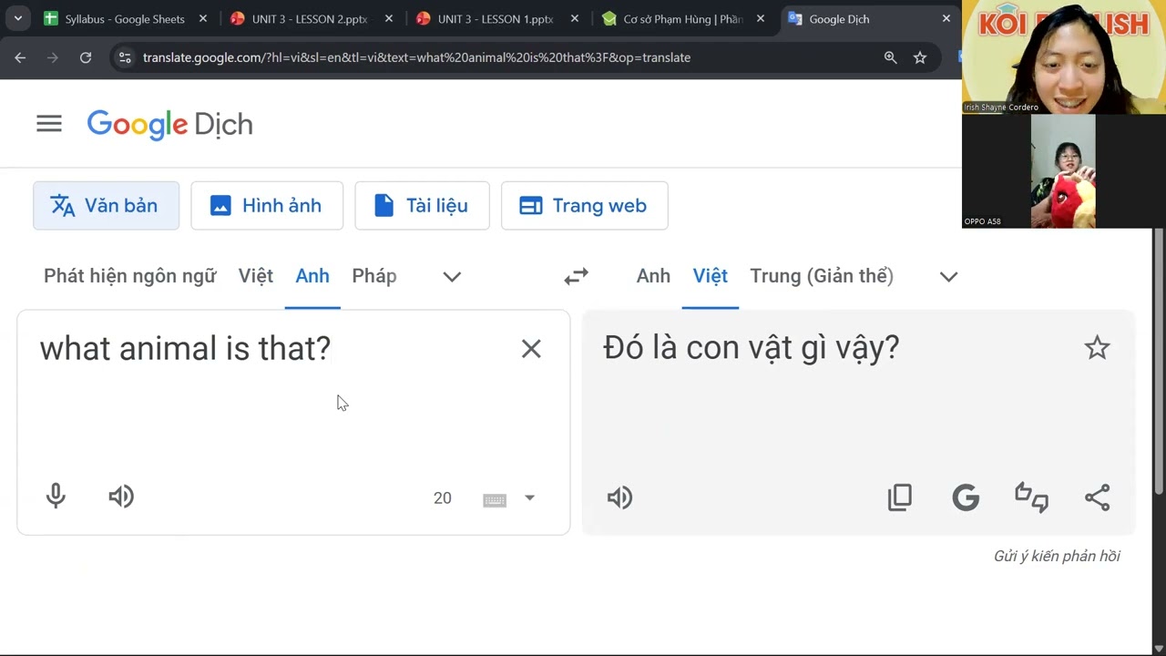
Task: Open the virtual keyboard icon
Action: point(495,499)
